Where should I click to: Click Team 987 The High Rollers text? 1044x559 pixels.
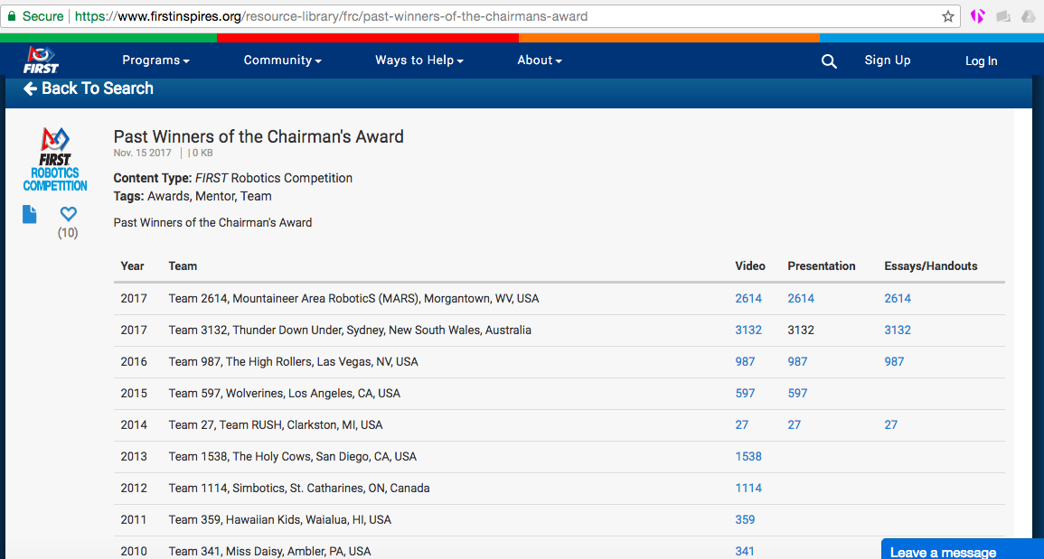coord(293,361)
